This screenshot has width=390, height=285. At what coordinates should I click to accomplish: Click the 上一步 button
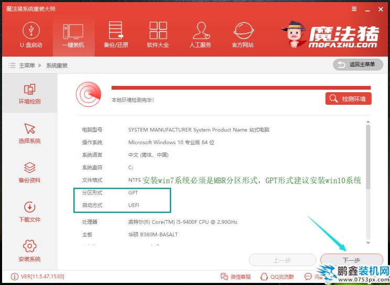283,260
